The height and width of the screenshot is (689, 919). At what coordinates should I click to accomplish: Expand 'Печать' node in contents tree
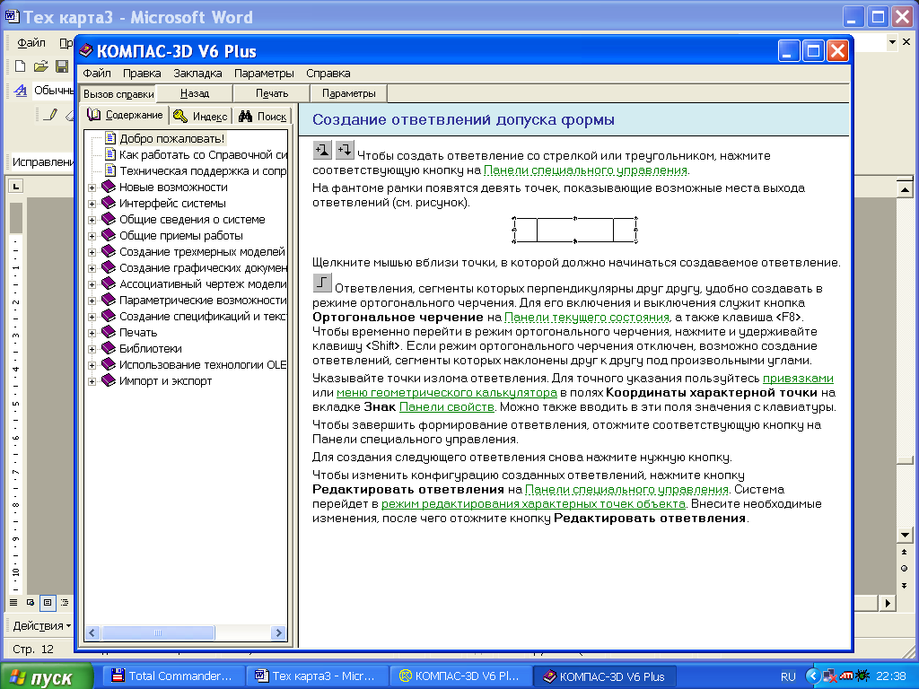click(92, 334)
